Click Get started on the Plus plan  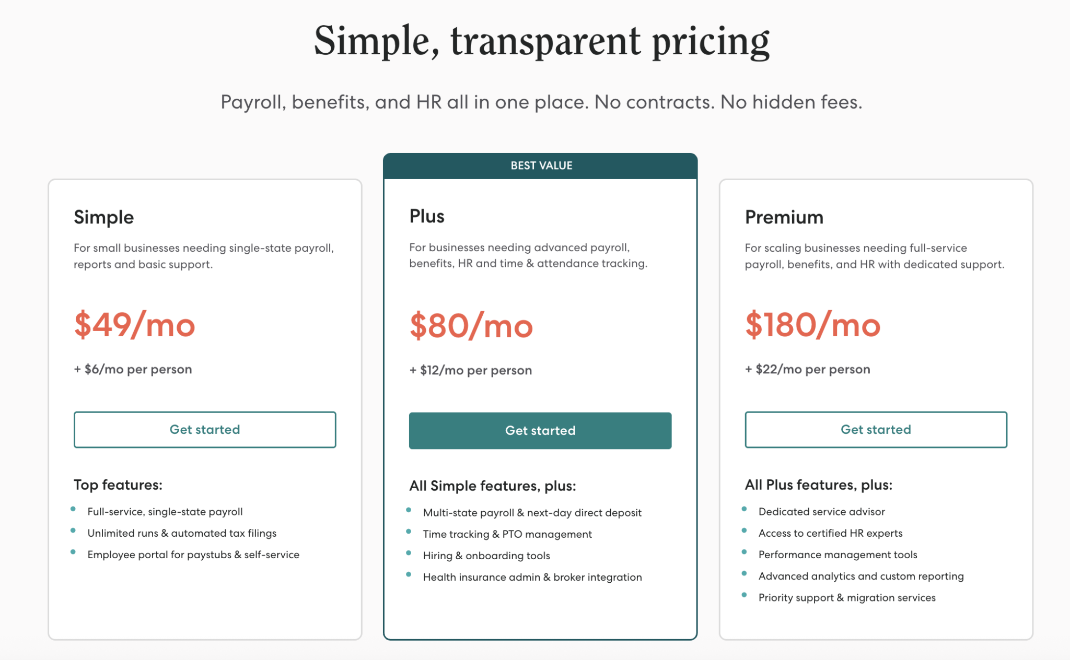tap(540, 431)
